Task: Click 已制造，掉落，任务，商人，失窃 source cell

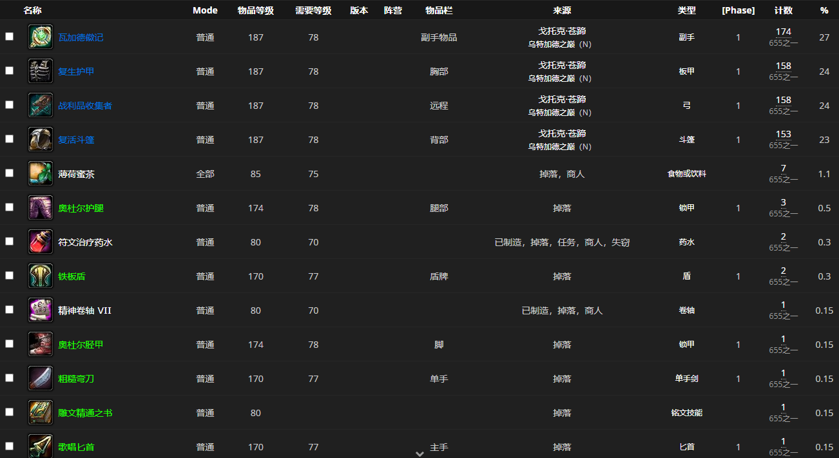Action: [562, 242]
